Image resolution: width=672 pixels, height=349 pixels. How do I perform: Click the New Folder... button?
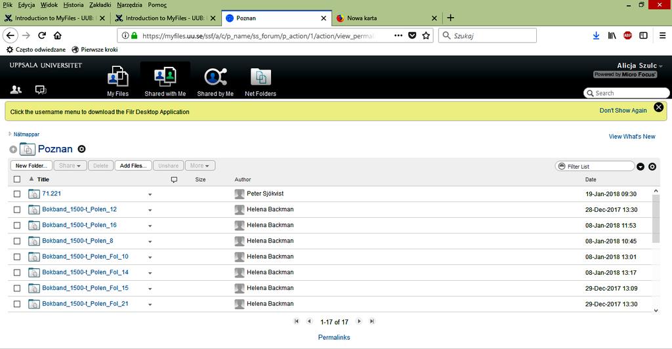(31, 166)
